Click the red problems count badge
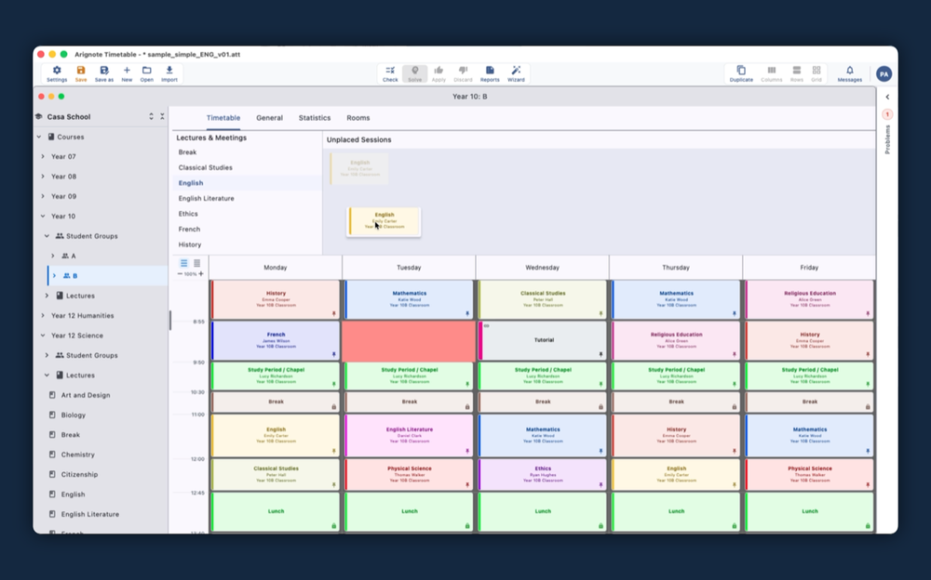The image size is (931, 580). click(x=887, y=114)
